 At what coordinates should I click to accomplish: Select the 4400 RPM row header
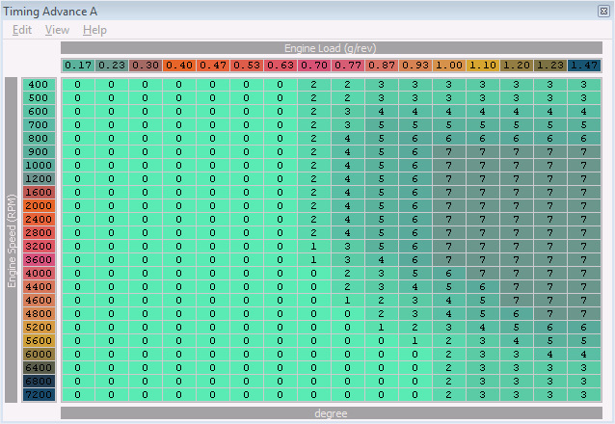click(x=39, y=287)
